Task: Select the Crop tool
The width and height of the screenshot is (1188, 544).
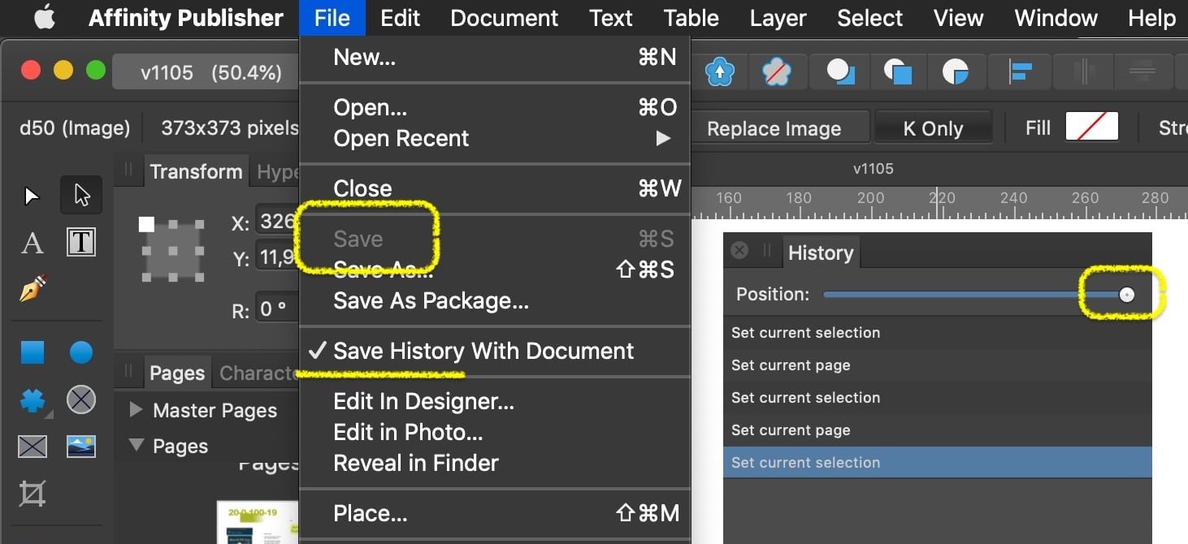Action: pyautogui.click(x=32, y=494)
